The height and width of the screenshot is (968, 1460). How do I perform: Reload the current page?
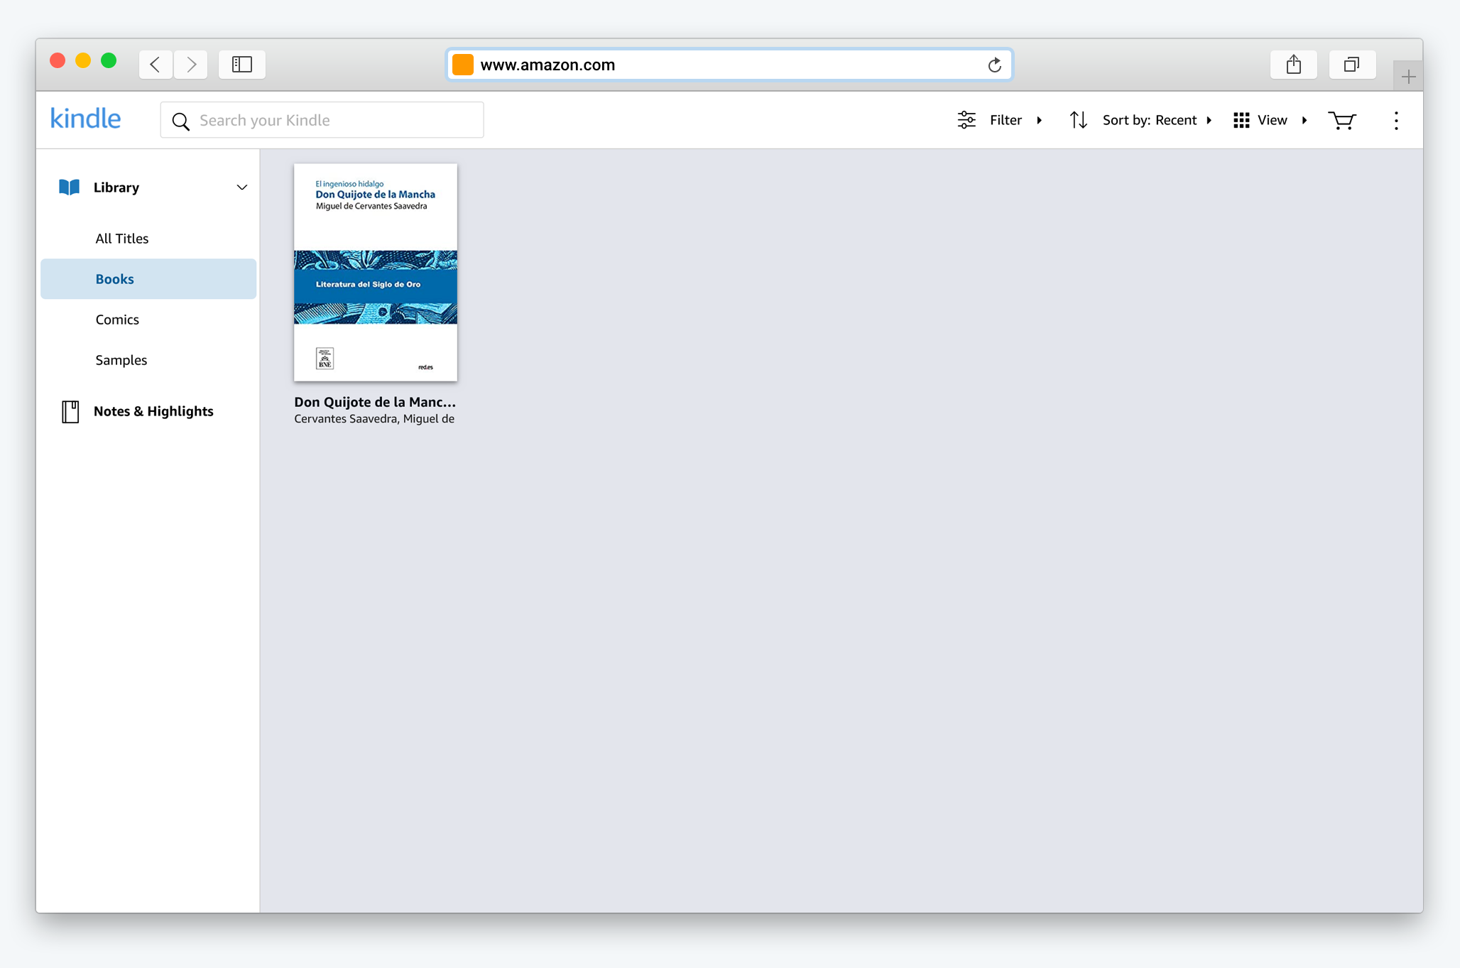[x=995, y=64]
